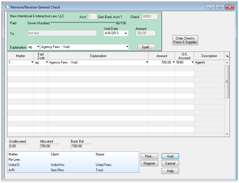Image resolution: width=239 pixels, height=183 pixels.
Task: Click the Print... button
Action: [149, 156]
